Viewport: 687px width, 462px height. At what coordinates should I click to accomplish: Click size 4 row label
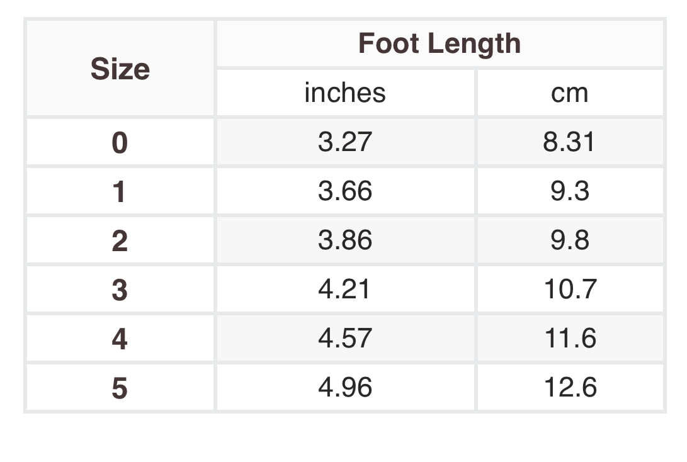(x=120, y=339)
